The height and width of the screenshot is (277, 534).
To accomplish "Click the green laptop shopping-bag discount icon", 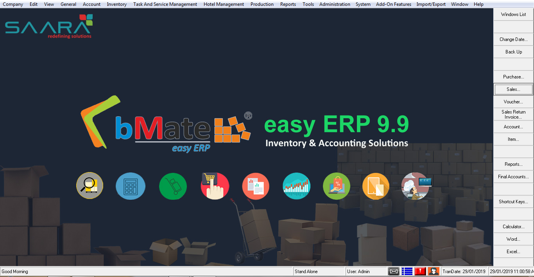I will click(x=337, y=186).
